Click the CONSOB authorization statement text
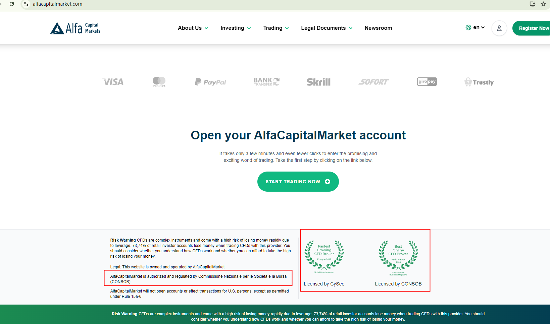This screenshot has width=550, height=324. (x=198, y=279)
